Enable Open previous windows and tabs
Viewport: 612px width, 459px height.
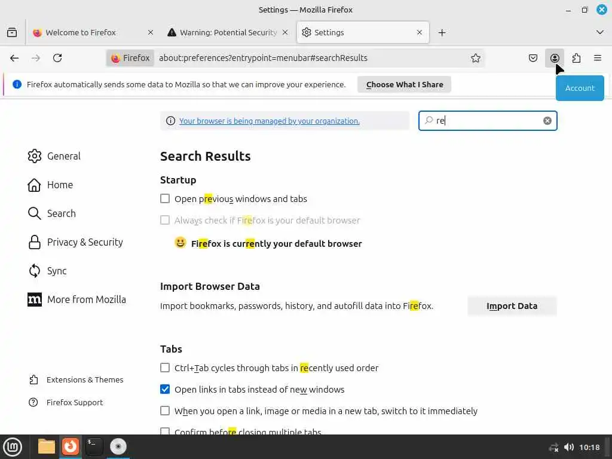(x=165, y=198)
